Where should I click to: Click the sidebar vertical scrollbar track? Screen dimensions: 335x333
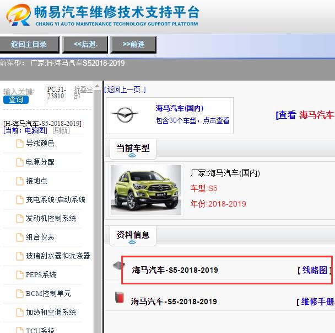(x=97, y=212)
